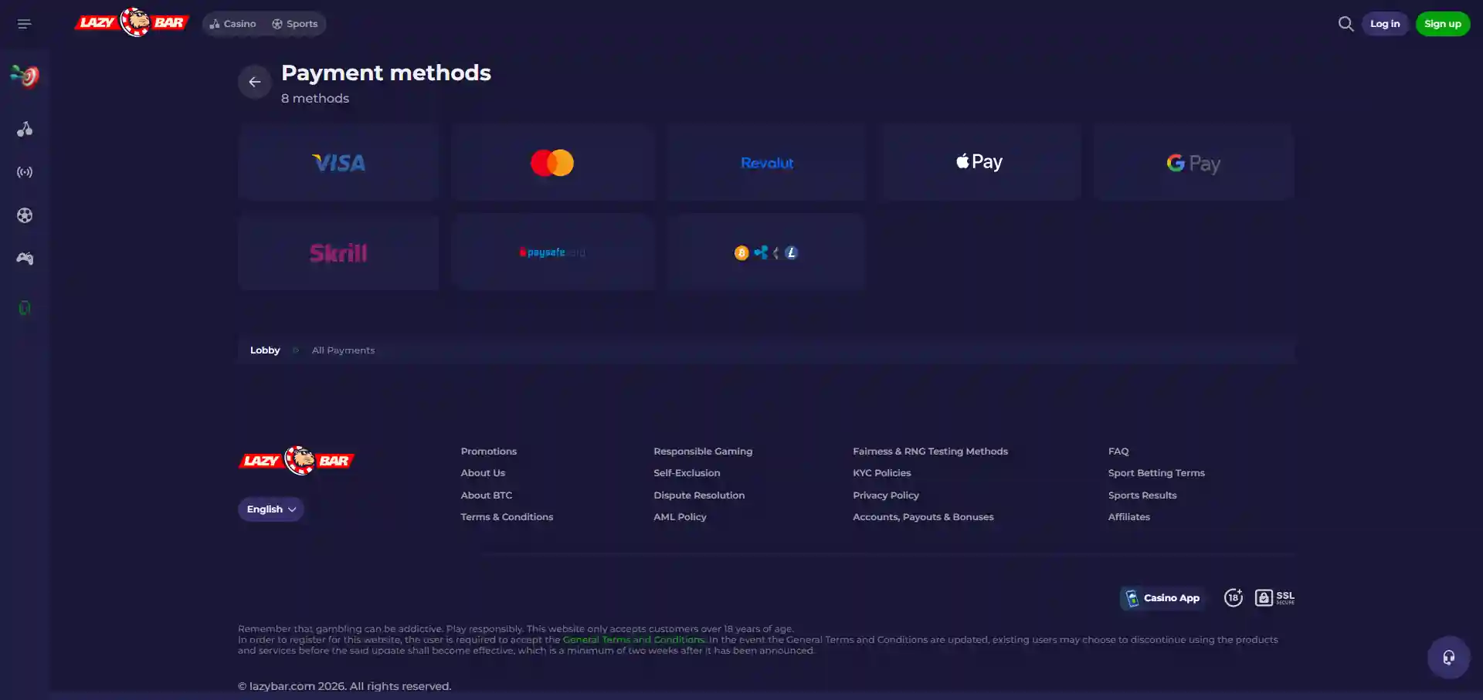Screen dimensions: 1483x700
Task: Open the General Terms and Conditions link
Action: pos(634,640)
